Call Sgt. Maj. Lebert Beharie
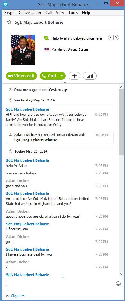The image size is (125, 301). [x=49, y=76]
